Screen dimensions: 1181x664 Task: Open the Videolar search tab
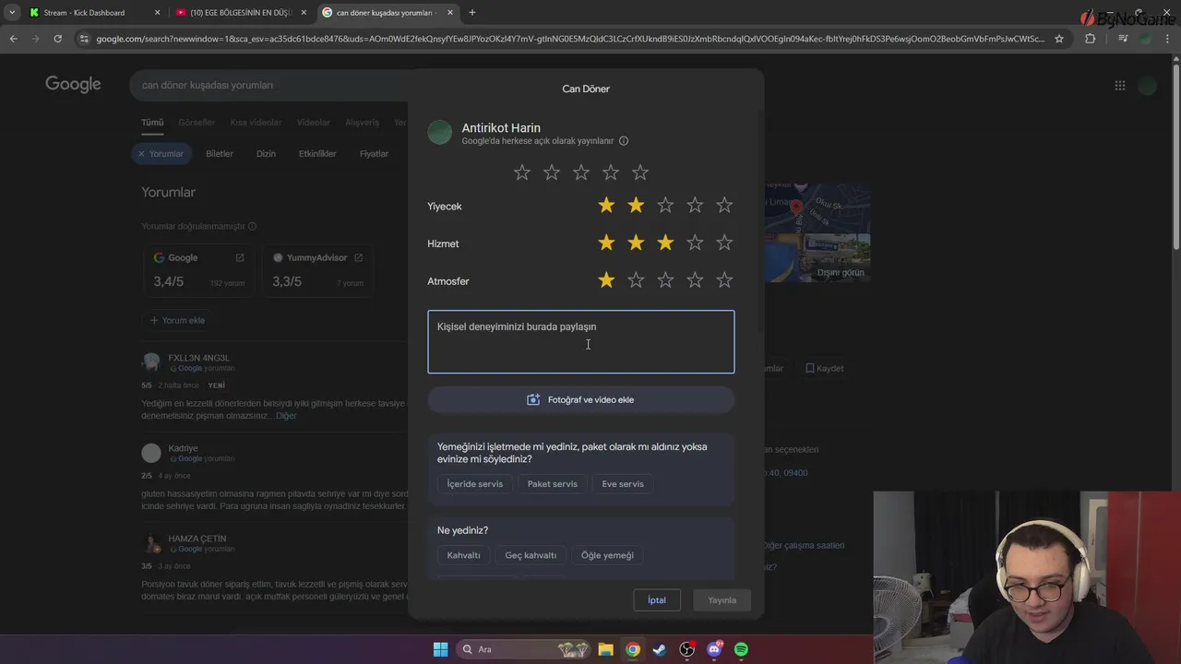[x=314, y=123]
